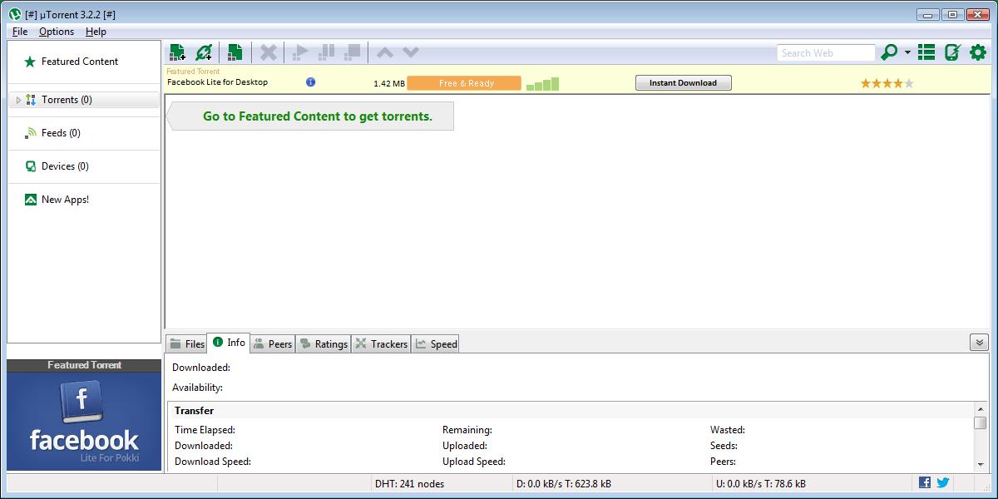This screenshot has width=998, height=499.
Task: Click Go to Featured Content banner
Action: [x=311, y=116]
